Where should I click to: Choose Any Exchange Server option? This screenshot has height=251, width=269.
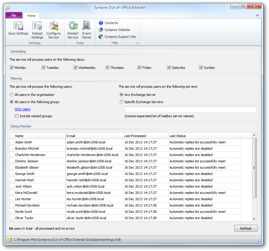(x=121, y=94)
